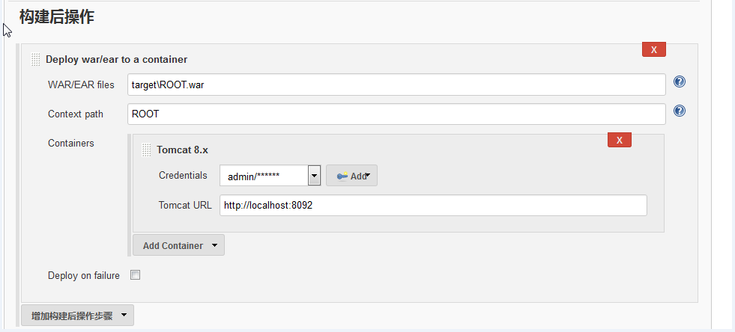Image resolution: width=735 pixels, height=332 pixels.
Task: Focus the Context path ROOT field
Action: pos(396,114)
